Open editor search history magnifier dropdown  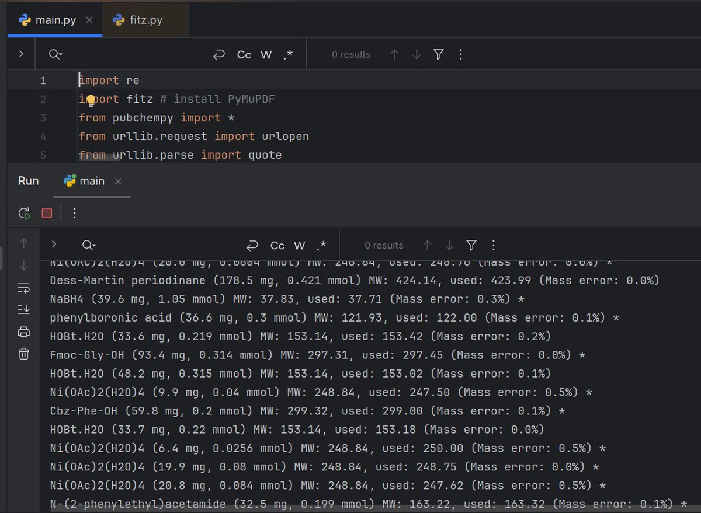pos(55,54)
